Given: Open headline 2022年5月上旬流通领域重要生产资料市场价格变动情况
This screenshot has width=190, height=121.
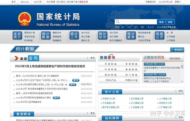Looking at the screenshot, I should point(50,66).
